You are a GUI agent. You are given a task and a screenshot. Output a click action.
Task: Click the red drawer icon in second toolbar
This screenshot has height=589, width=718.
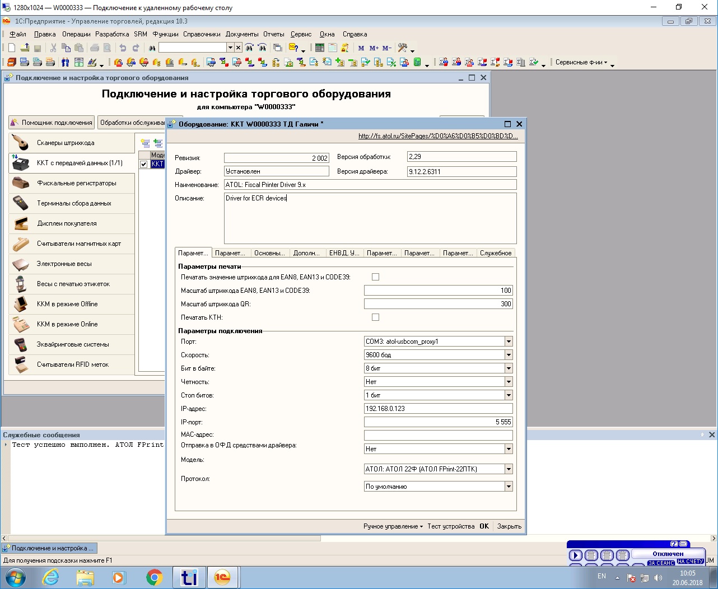11,62
